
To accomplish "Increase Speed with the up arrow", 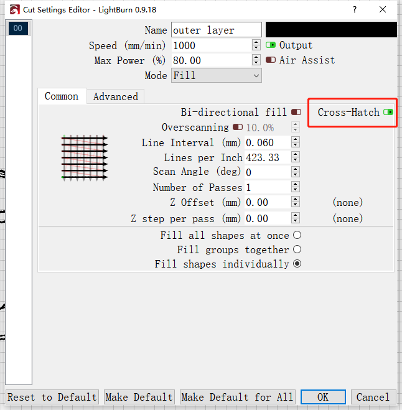I will [256, 42].
